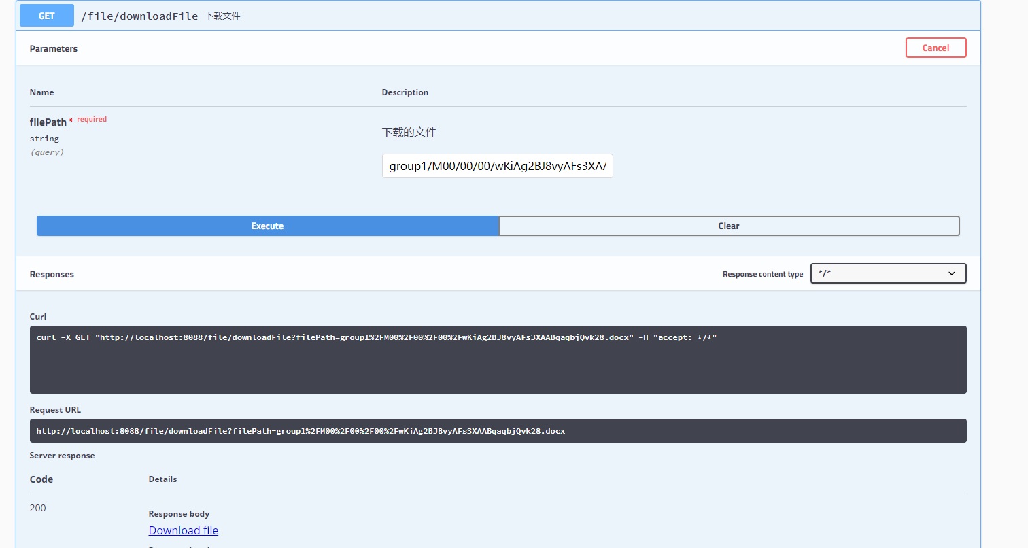The image size is (1028, 548).
Task: Click the Responses section heading
Action: pyautogui.click(x=52, y=274)
